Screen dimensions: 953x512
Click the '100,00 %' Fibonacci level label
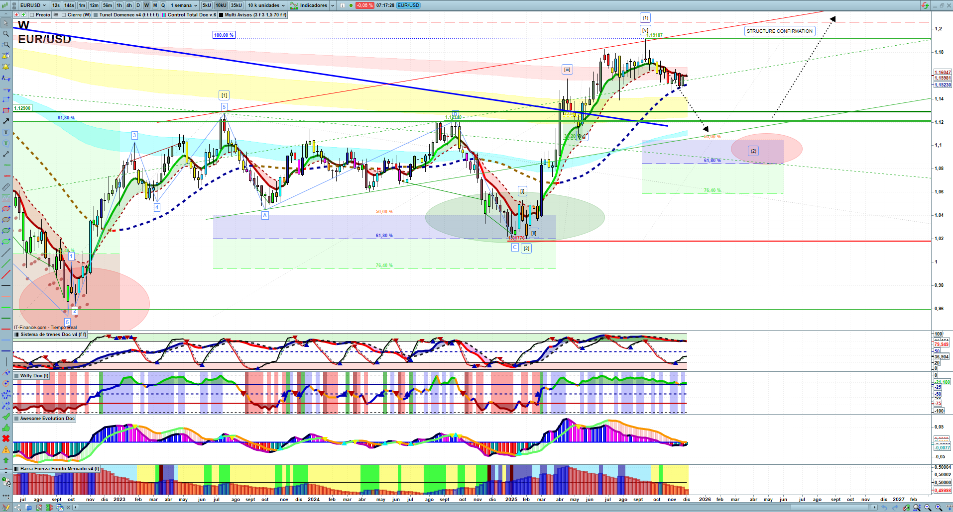click(224, 35)
